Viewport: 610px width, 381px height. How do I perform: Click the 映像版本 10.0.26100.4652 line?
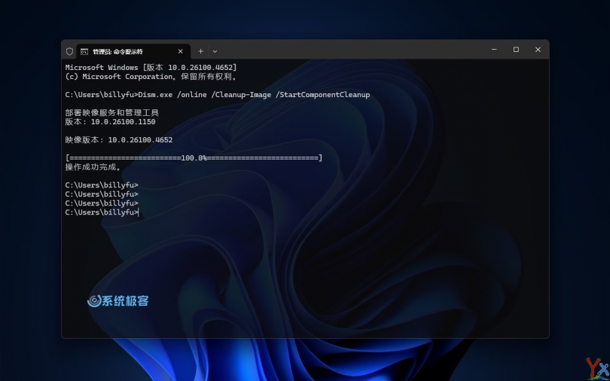(x=119, y=140)
